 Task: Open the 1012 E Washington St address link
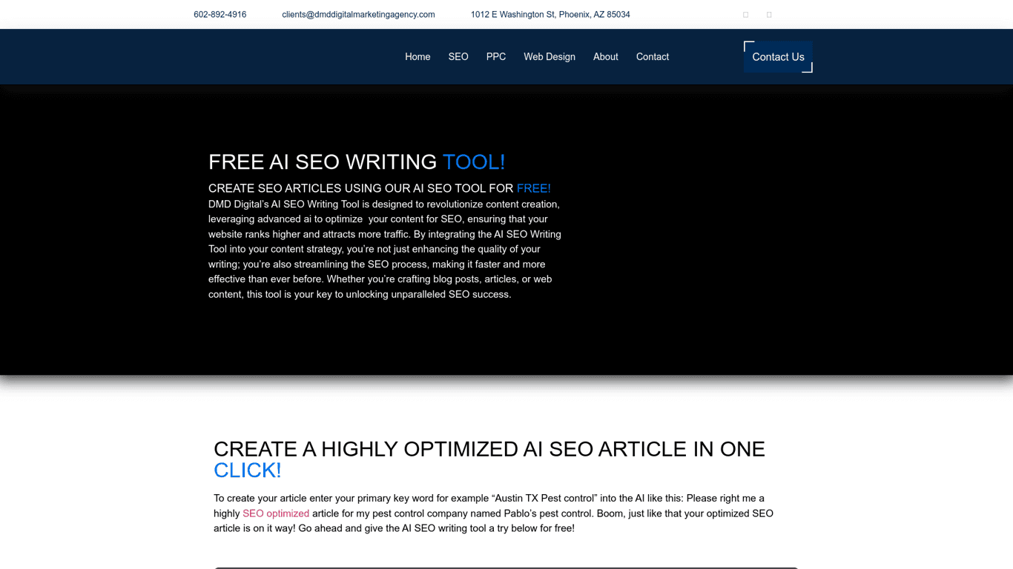pos(550,14)
